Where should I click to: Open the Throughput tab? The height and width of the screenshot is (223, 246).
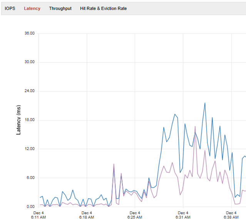pos(60,8)
